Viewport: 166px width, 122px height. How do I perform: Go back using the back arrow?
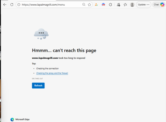(x=5, y=5)
